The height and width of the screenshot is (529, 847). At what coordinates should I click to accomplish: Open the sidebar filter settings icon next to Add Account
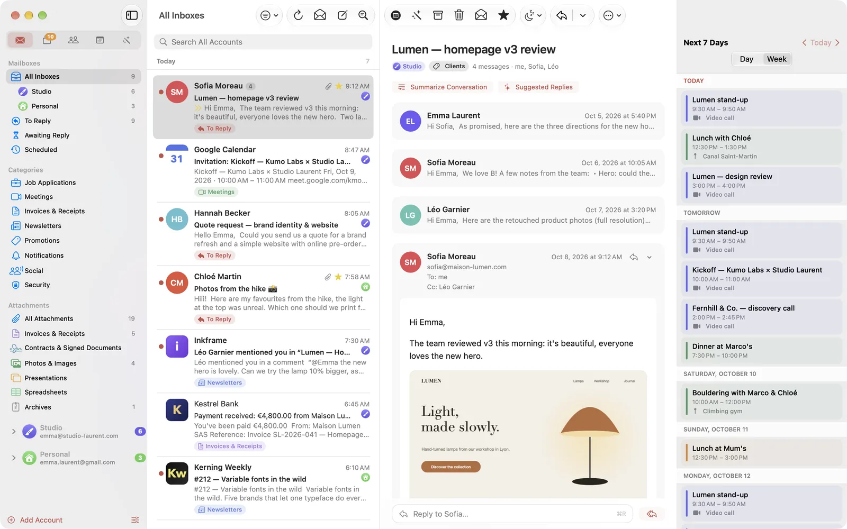coord(136,520)
